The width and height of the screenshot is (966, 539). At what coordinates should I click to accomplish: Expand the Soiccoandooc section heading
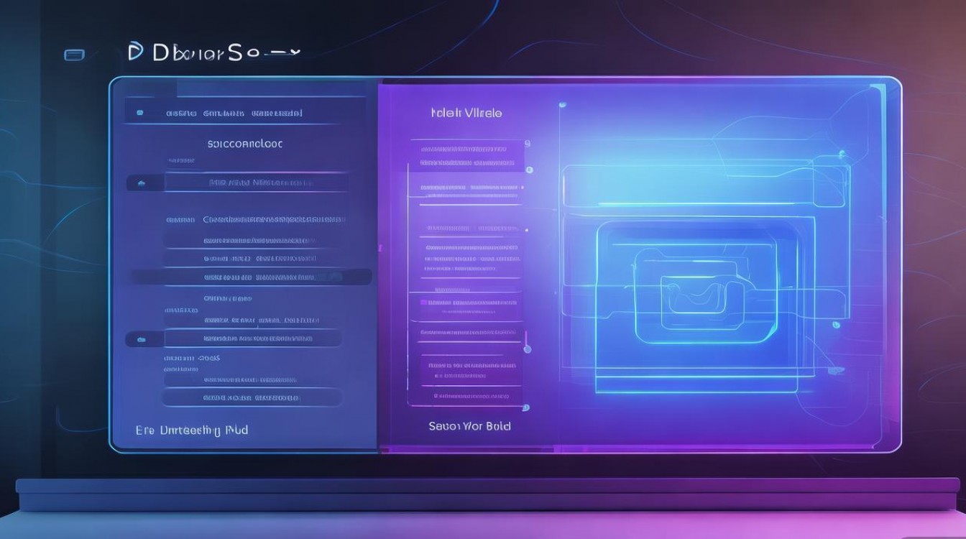245,144
